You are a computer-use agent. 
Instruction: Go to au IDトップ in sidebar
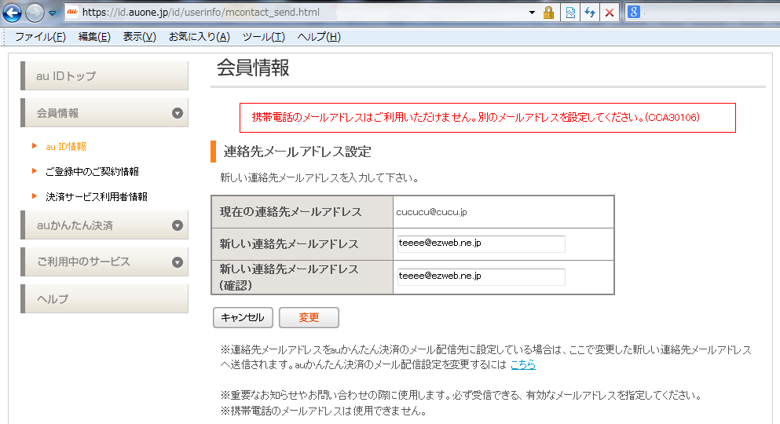click(x=104, y=76)
